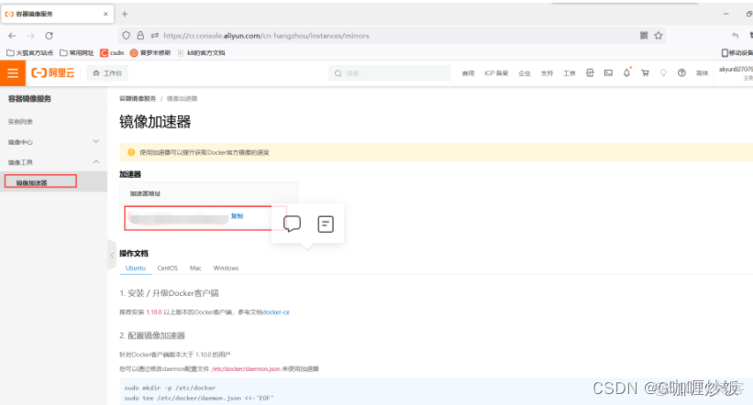Select the 容器镜像服务 browser tab
Image resolution: width=753 pixels, height=405 pixels.
(x=57, y=14)
